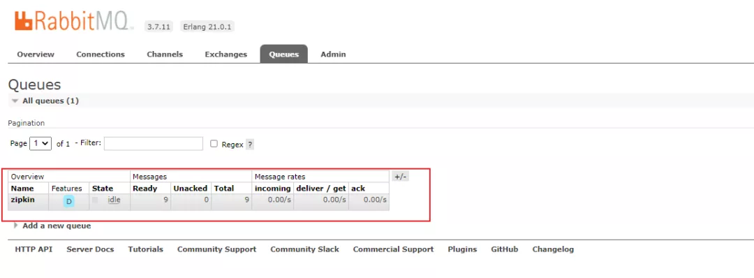This screenshot has height=278, width=754.
Task: Open the Connections tab
Action: 101,54
